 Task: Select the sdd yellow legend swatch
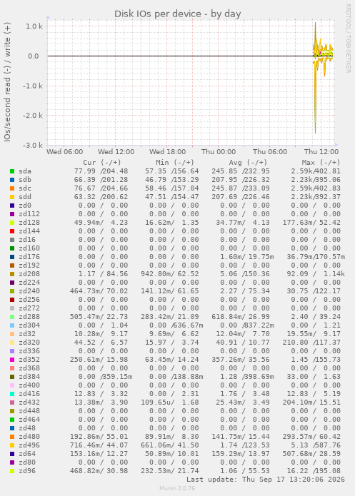[x=12, y=197]
